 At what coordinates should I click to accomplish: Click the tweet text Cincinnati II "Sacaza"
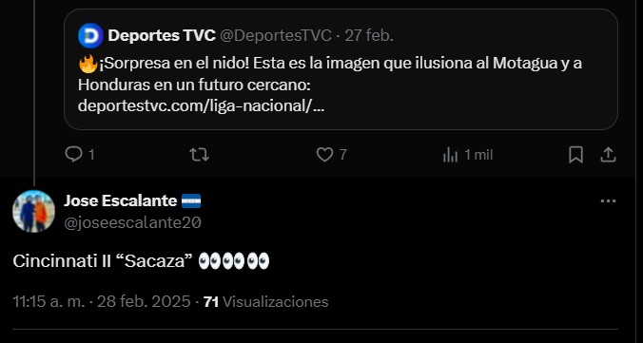103,261
